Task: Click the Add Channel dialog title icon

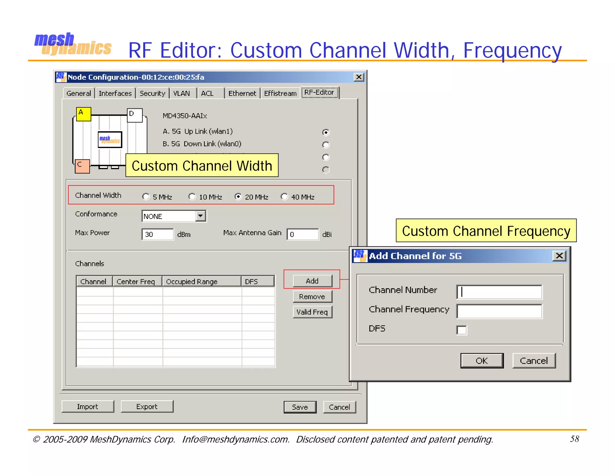Action: pos(360,256)
